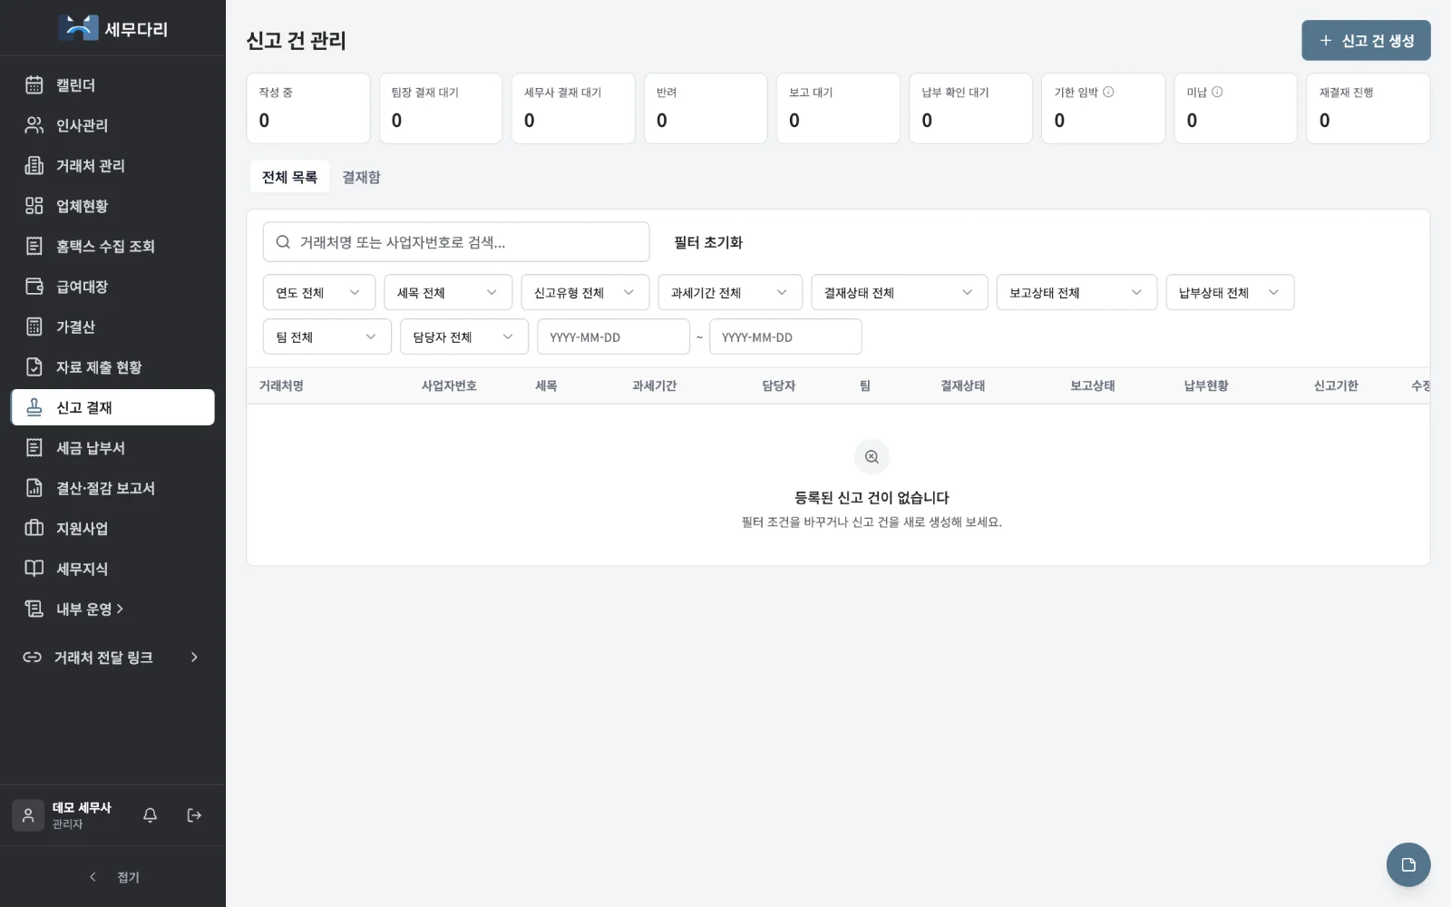Open the 급여대장 wallet icon

click(34, 287)
